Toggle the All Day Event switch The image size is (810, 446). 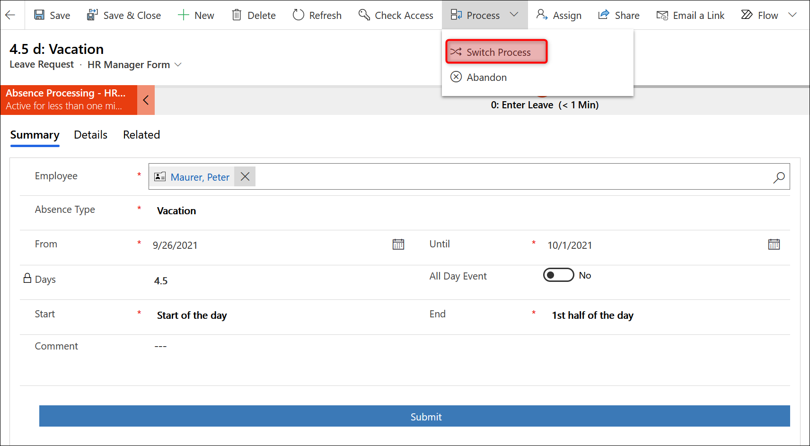558,275
